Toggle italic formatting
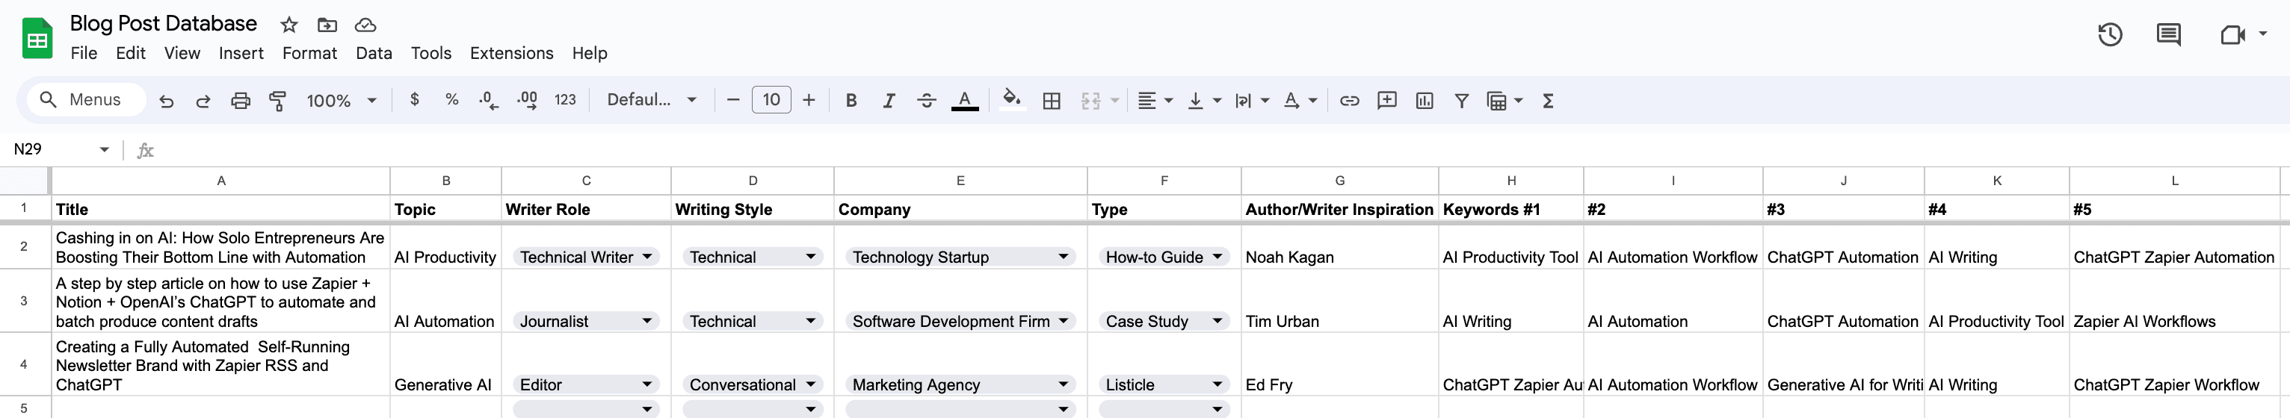 (x=888, y=100)
